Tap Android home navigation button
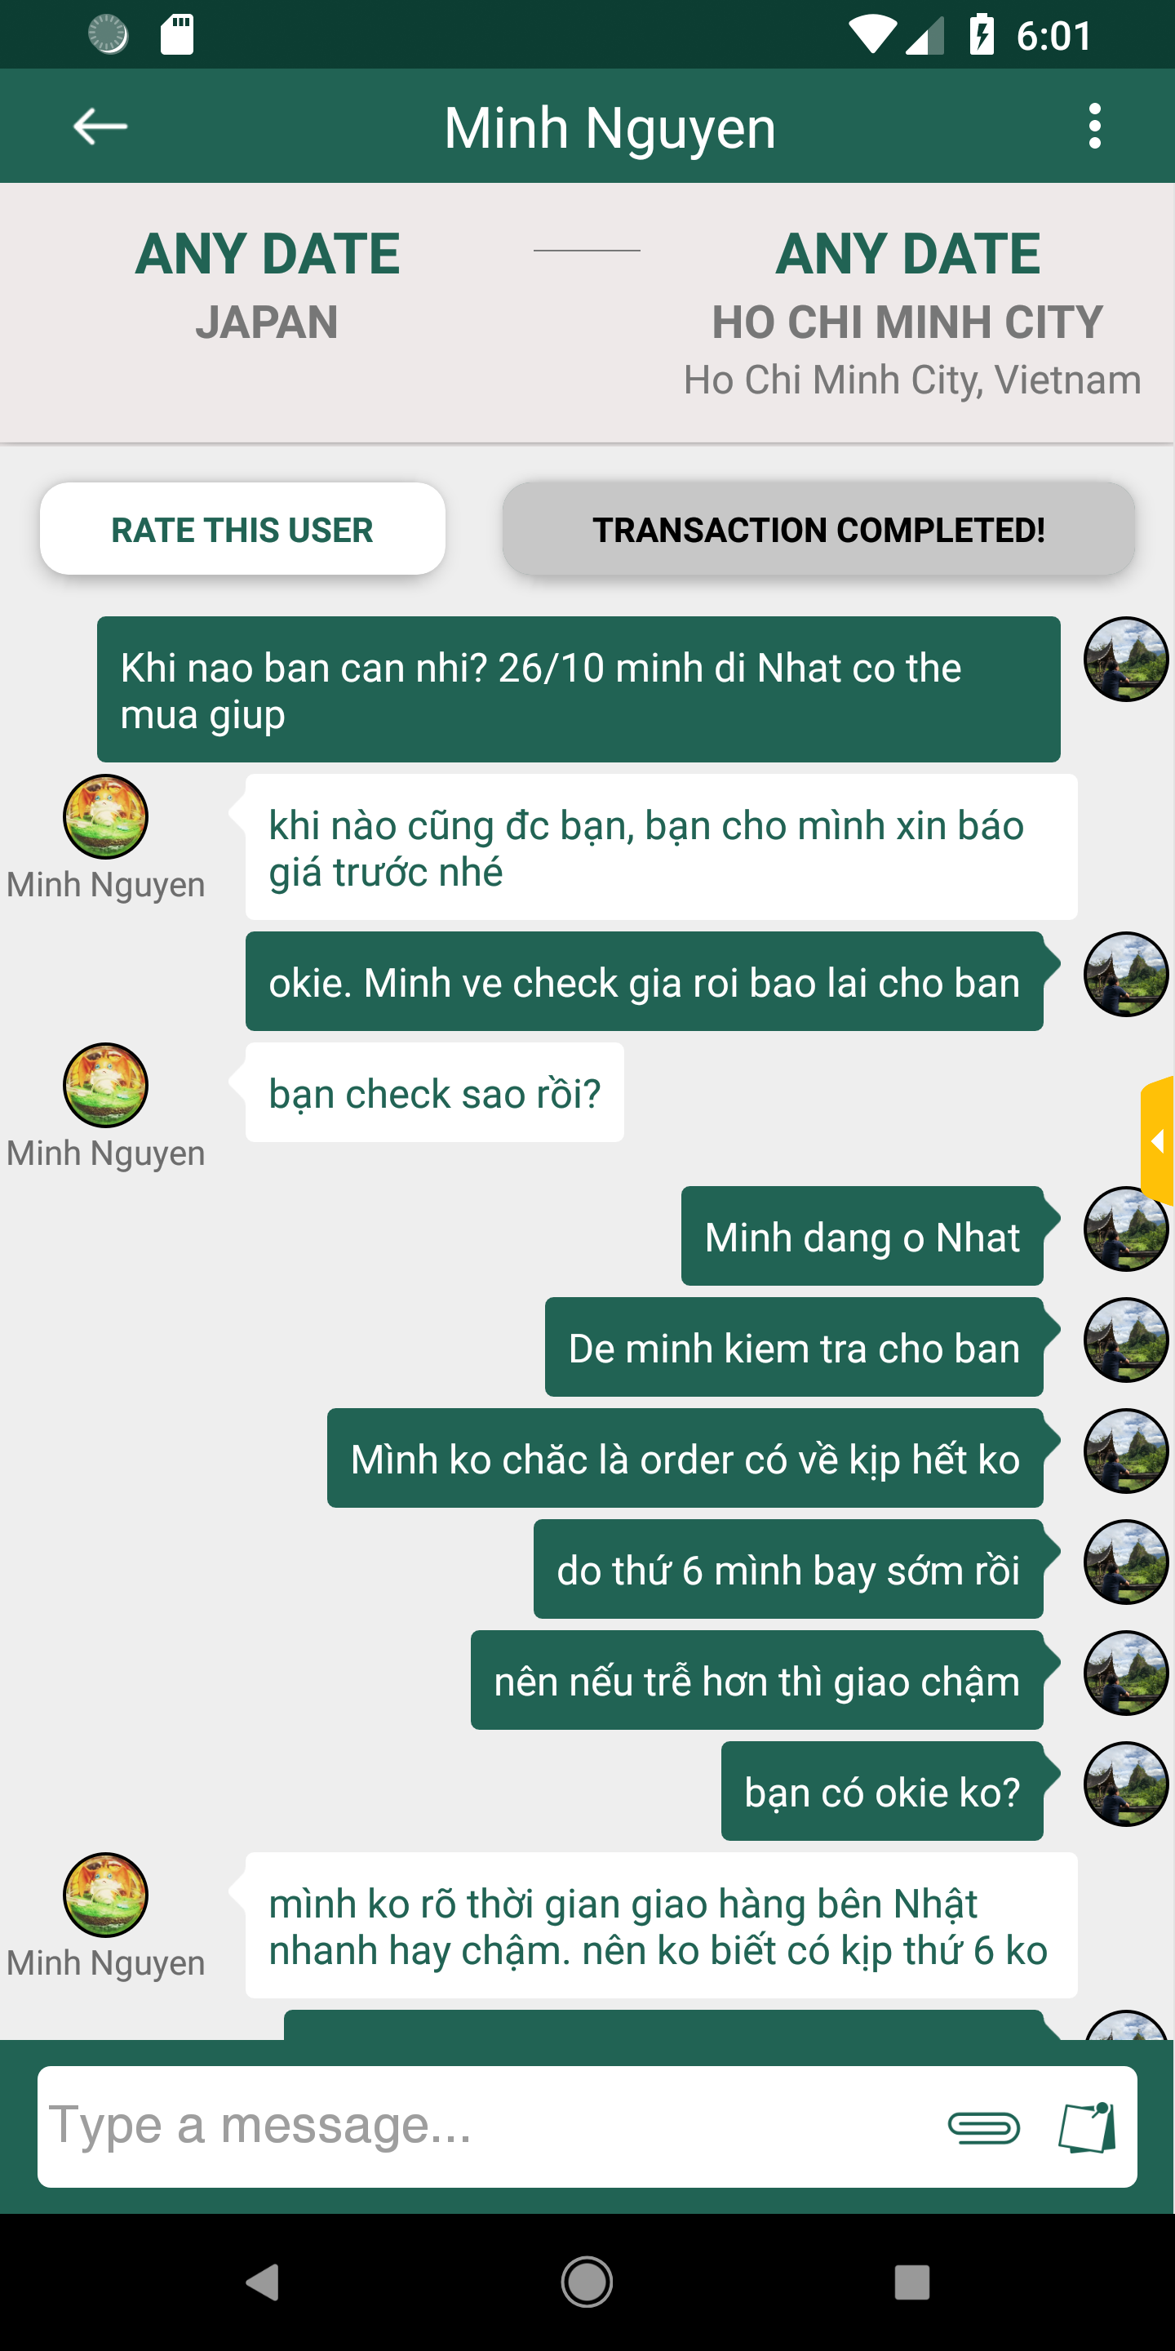Viewport: 1175px width, 2351px height. [x=587, y=2282]
